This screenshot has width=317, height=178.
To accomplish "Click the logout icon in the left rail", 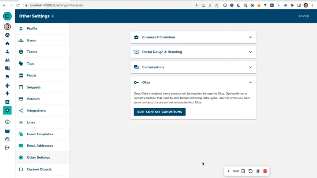I will pos(7,148).
